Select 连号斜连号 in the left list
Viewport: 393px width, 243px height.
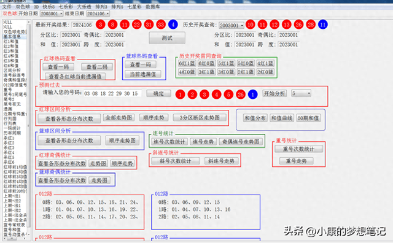pos(14,75)
